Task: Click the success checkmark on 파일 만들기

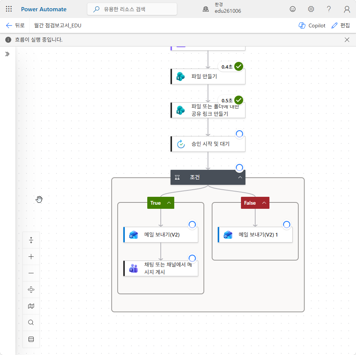Action: 239,66
